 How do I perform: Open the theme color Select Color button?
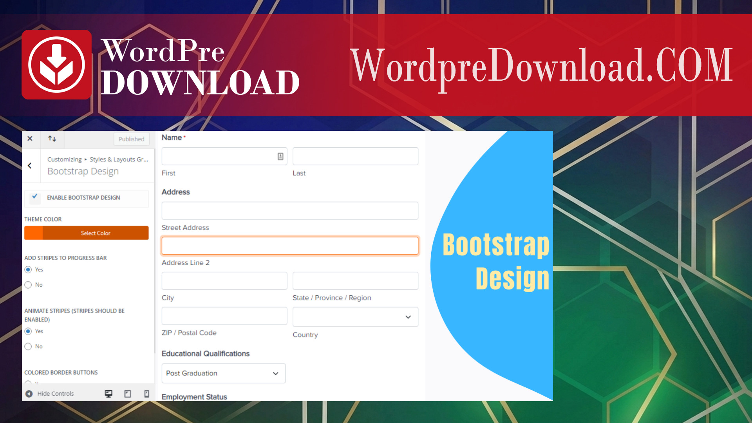click(96, 233)
